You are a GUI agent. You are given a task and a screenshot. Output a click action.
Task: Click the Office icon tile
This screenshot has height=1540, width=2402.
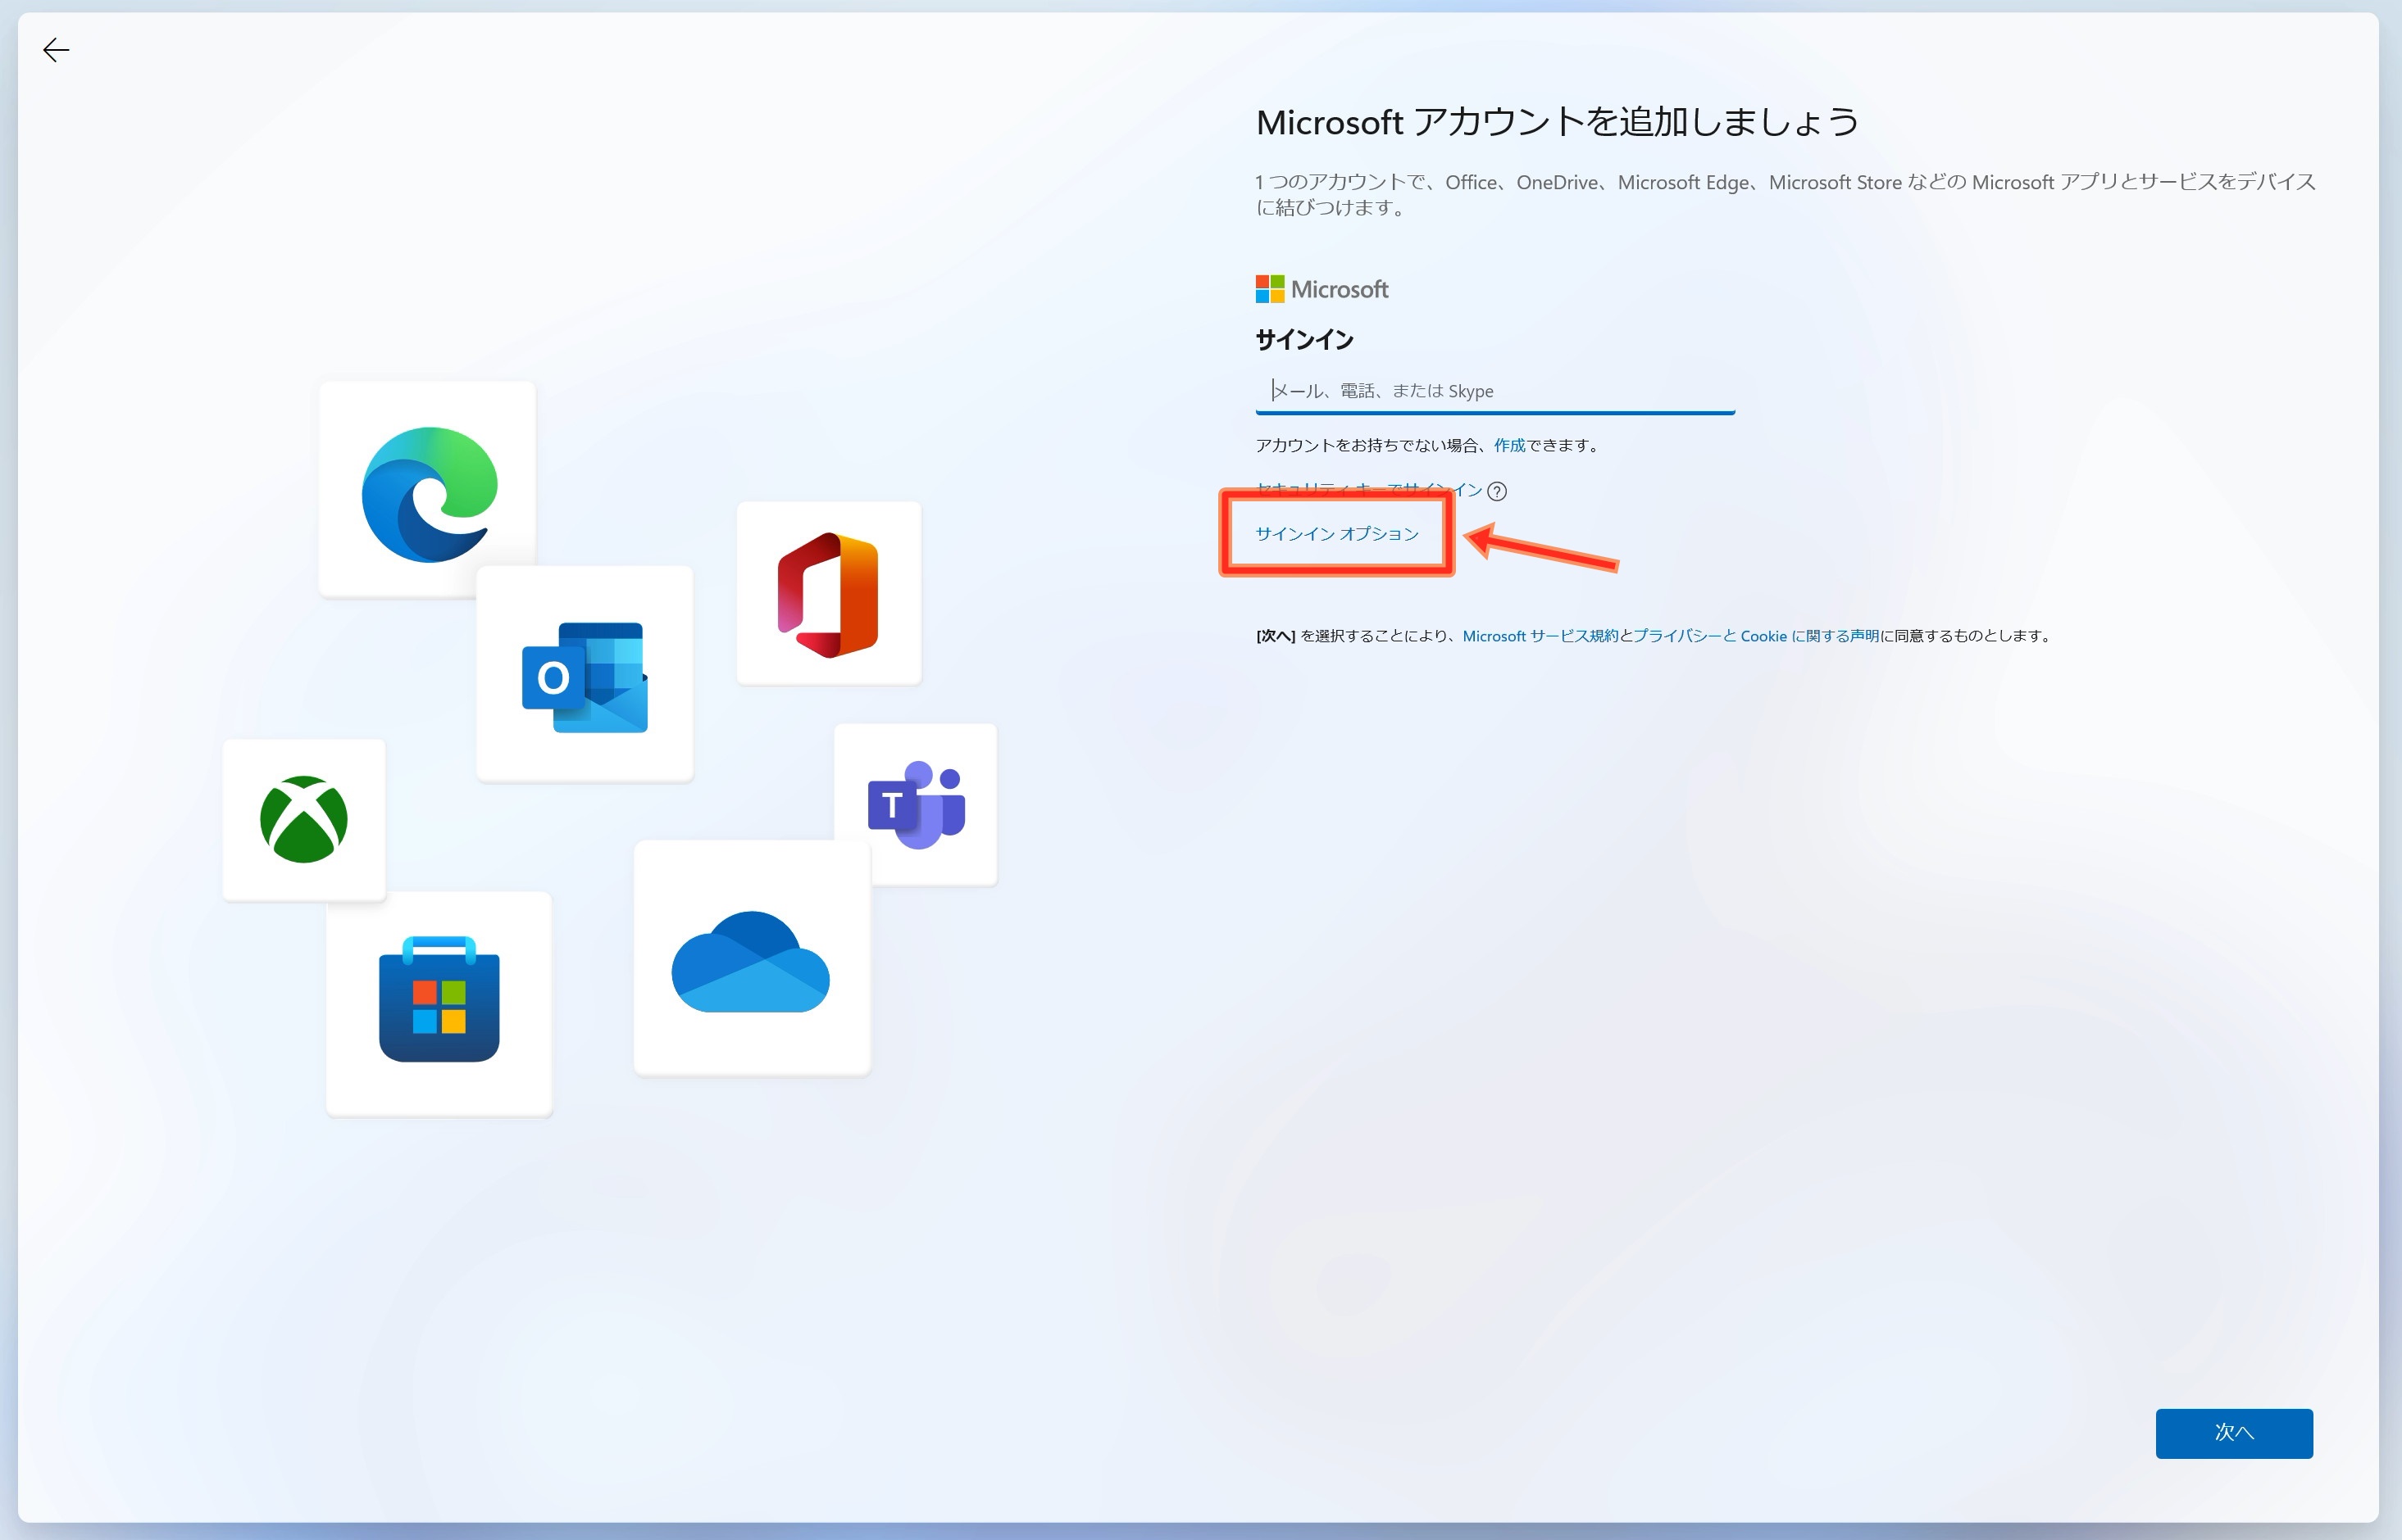(829, 594)
